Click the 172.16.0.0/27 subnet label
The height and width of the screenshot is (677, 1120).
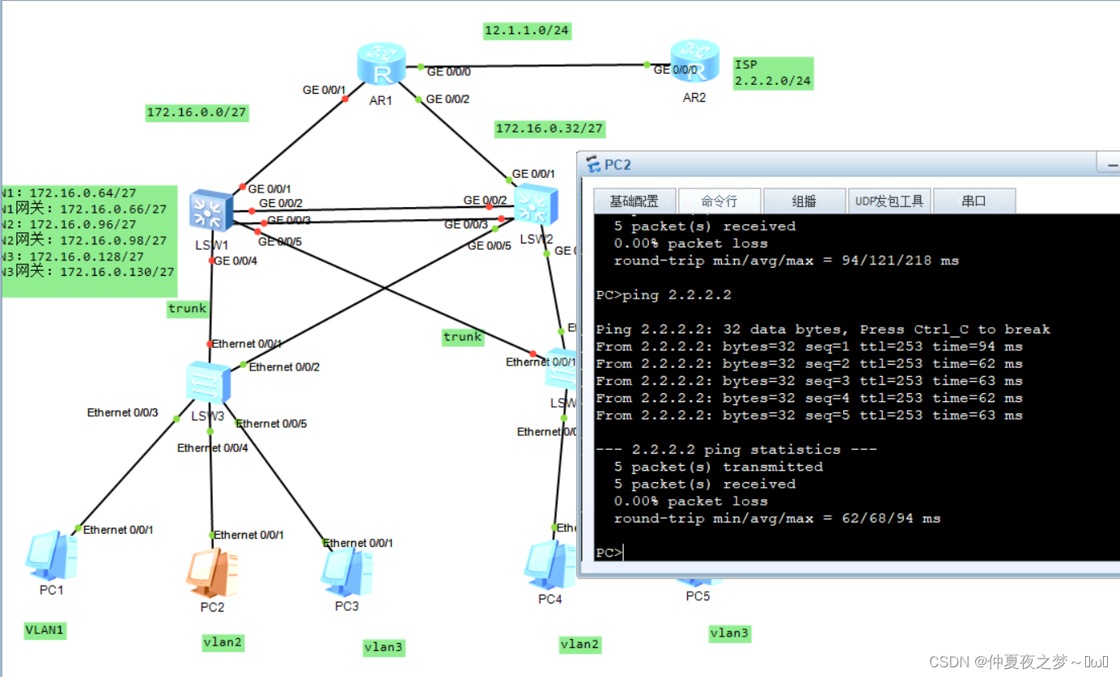tap(197, 112)
